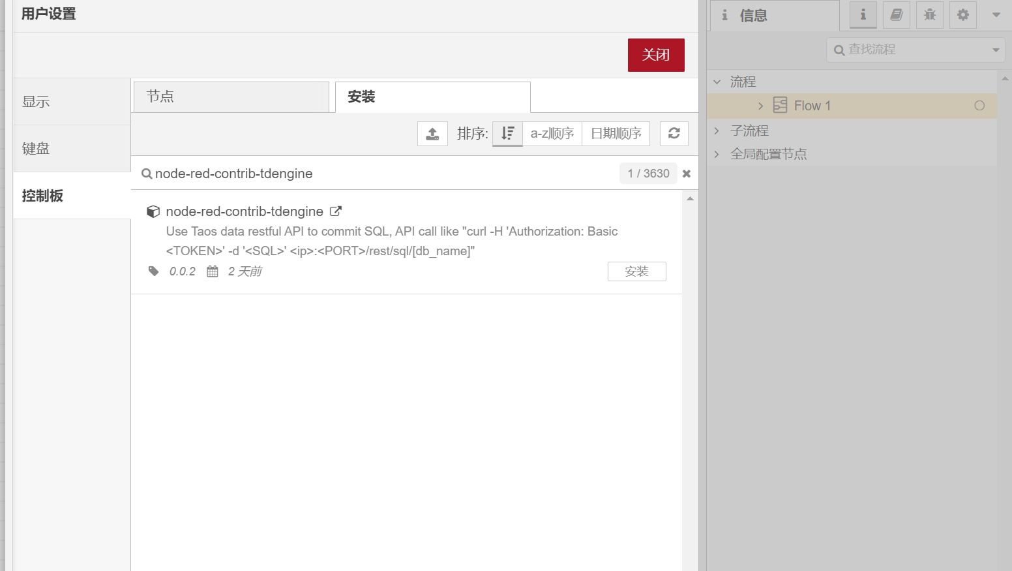This screenshot has width=1012, height=571.
Task: Select the recently-updated sort icon
Action: coord(507,133)
